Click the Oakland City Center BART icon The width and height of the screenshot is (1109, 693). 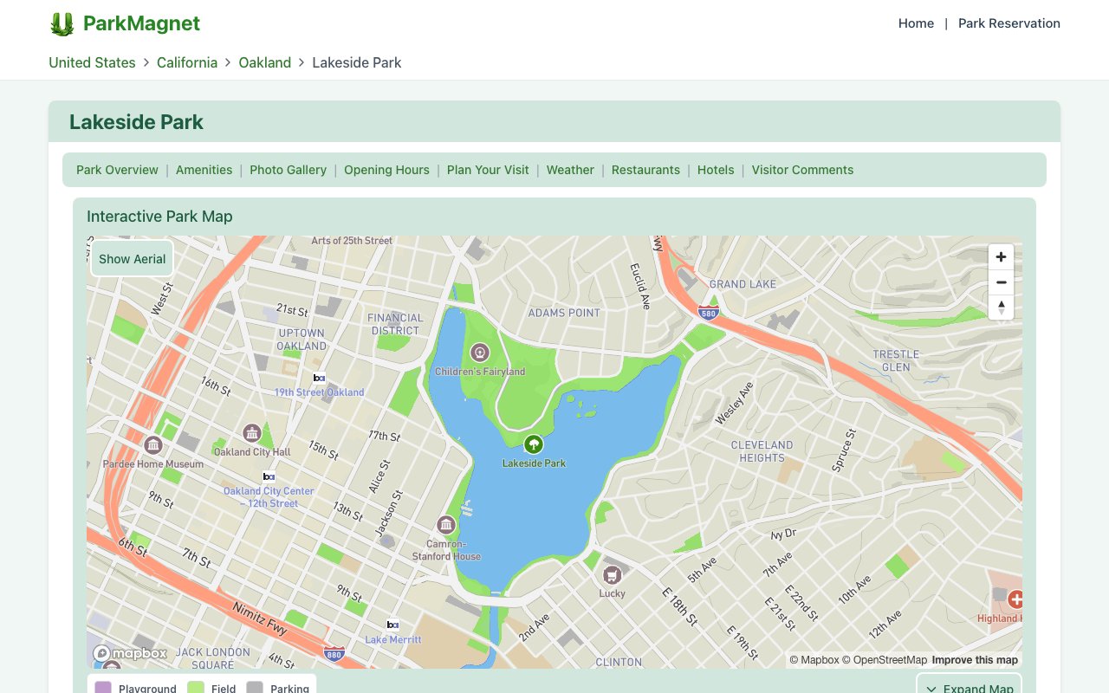click(269, 476)
